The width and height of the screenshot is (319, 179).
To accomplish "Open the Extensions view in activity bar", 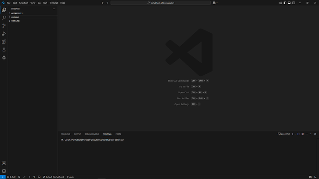I will [4, 42].
